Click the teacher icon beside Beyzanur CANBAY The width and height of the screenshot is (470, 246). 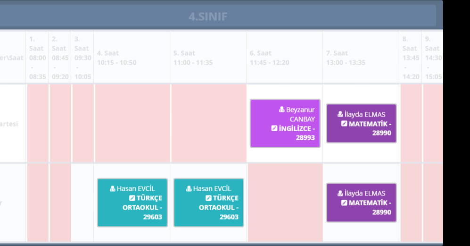click(x=282, y=110)
